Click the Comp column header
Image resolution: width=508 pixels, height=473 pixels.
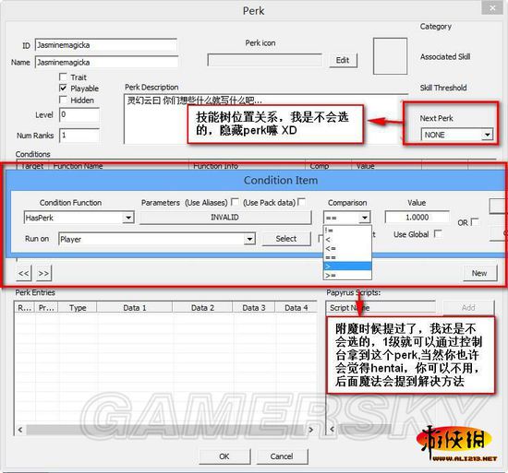[328, 166]
